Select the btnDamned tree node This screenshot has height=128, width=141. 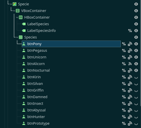[x=37, y=97]
